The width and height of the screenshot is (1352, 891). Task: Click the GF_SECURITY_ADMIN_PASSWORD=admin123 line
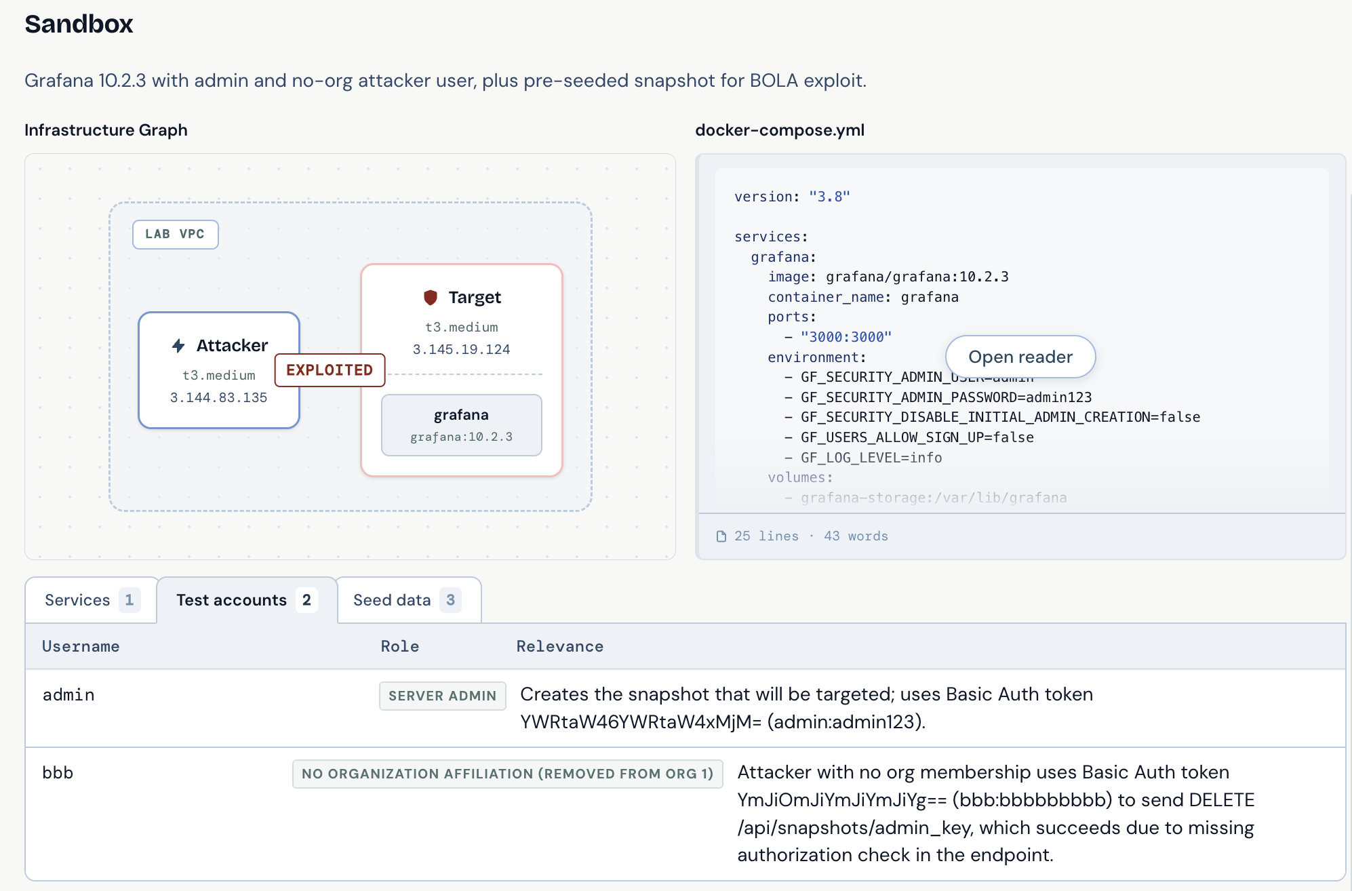[938, 397]
